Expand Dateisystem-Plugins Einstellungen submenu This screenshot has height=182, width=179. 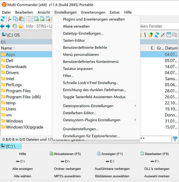tap(96, 120)
